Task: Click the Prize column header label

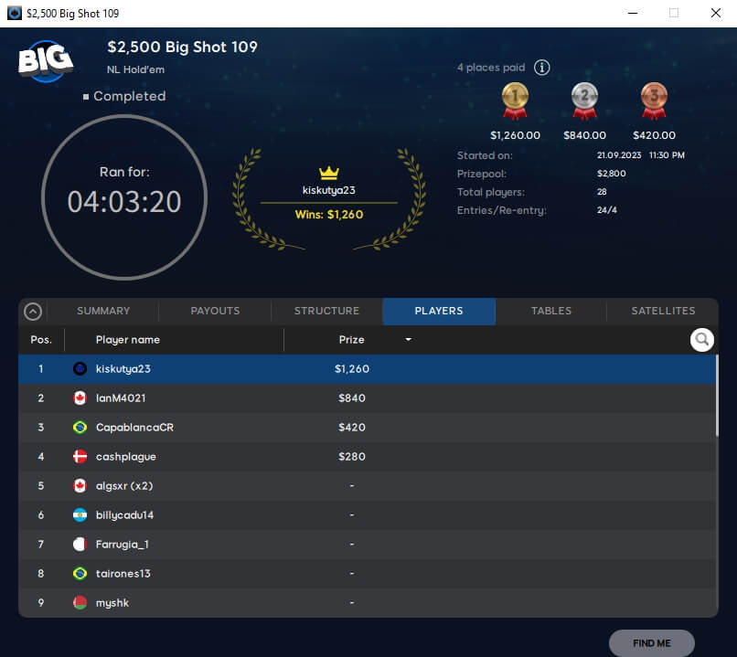Action: [x=351, y=340]
